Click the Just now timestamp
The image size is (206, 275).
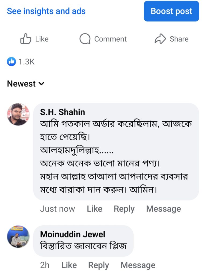point(57,209)
